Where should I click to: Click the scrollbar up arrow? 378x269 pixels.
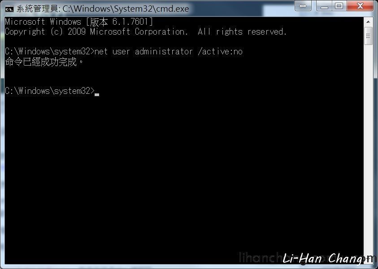[368, 22]
